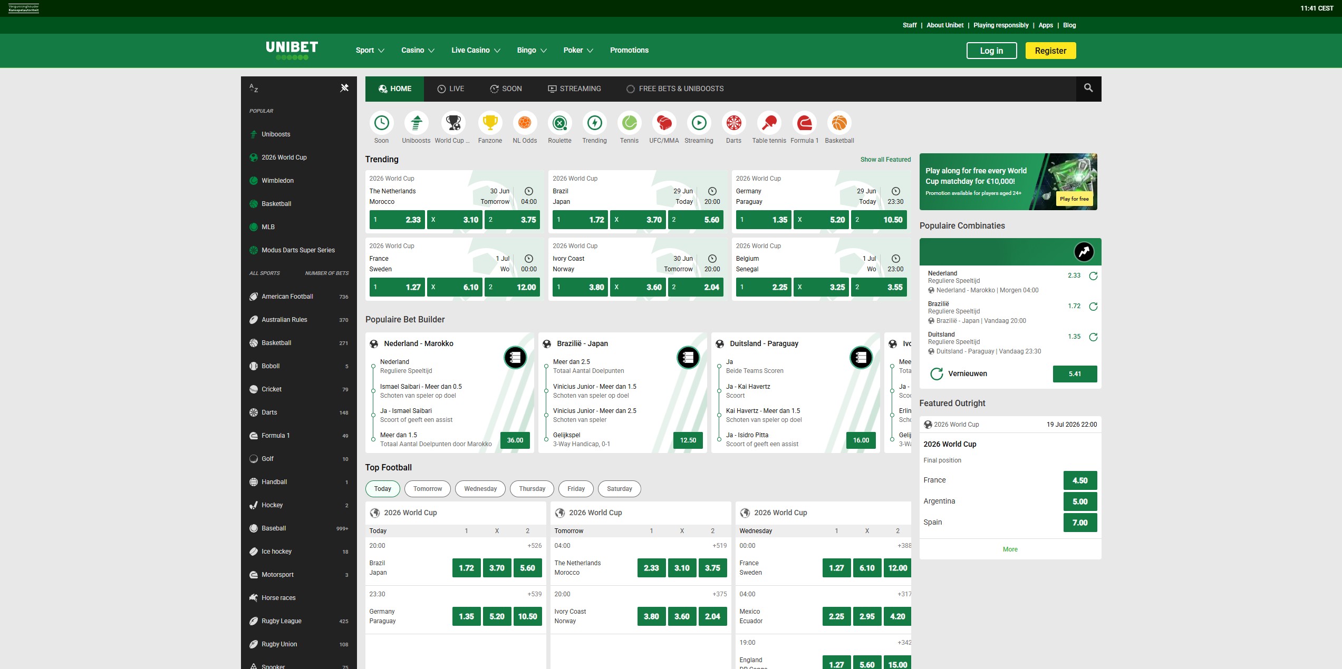Expand the Bingo dropdown menu
This screenshot has width=1342, height=669.
point(532,50)
